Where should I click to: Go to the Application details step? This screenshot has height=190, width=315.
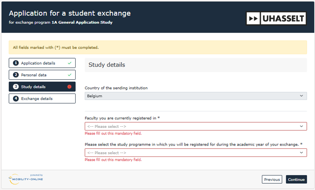[x=38, y=63]
